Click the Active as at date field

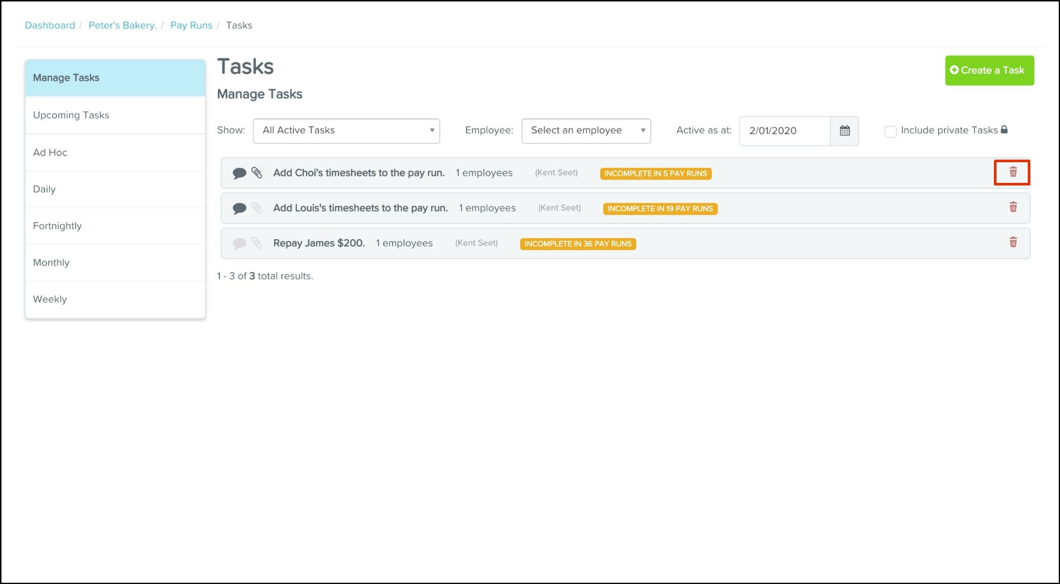point(785,131)
